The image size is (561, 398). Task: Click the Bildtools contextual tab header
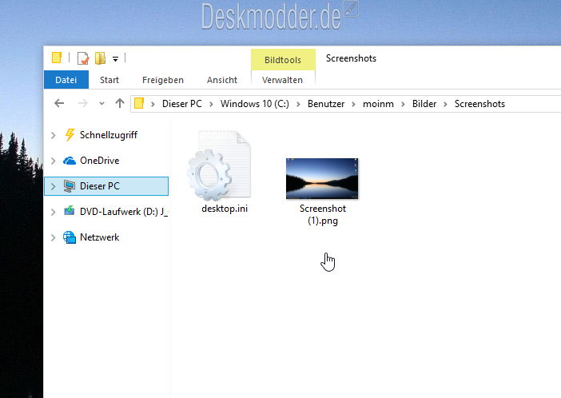[283, 60]
